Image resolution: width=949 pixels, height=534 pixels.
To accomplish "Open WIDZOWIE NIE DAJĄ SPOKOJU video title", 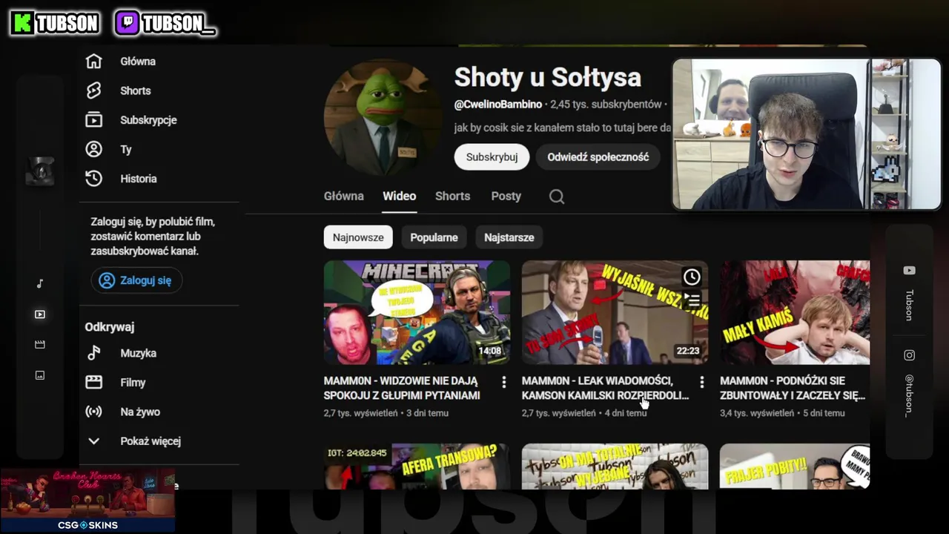I will 402,388.
